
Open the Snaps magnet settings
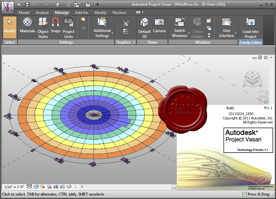55,25
